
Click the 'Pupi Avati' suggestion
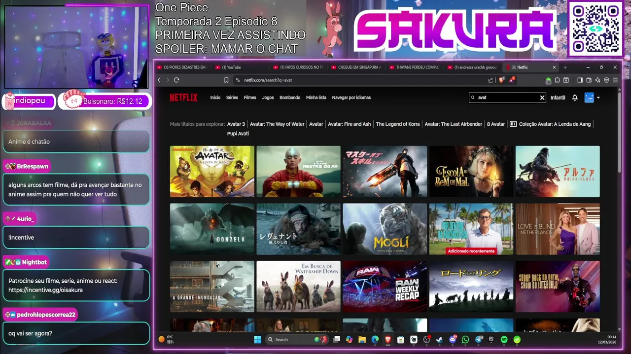tap(238, 134)
